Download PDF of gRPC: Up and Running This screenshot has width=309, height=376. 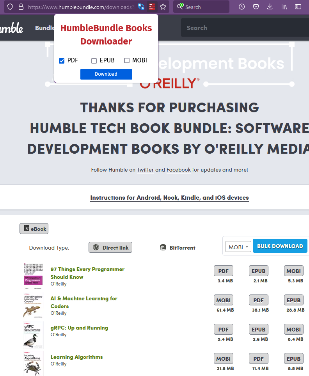(x=223, y=330)
